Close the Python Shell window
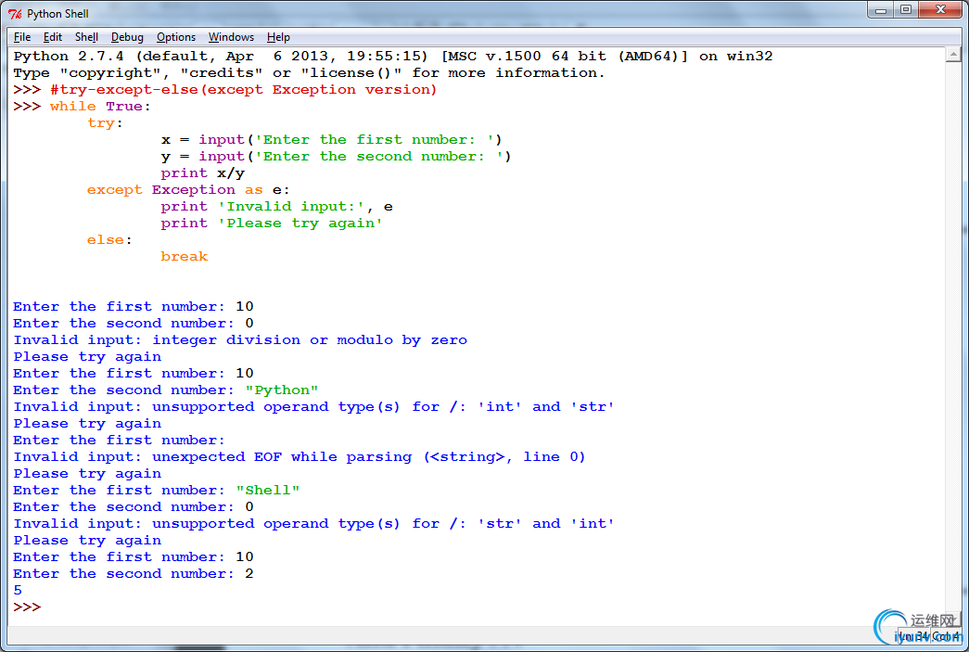The width and height of the screenshot is (969, 652). 940,9
